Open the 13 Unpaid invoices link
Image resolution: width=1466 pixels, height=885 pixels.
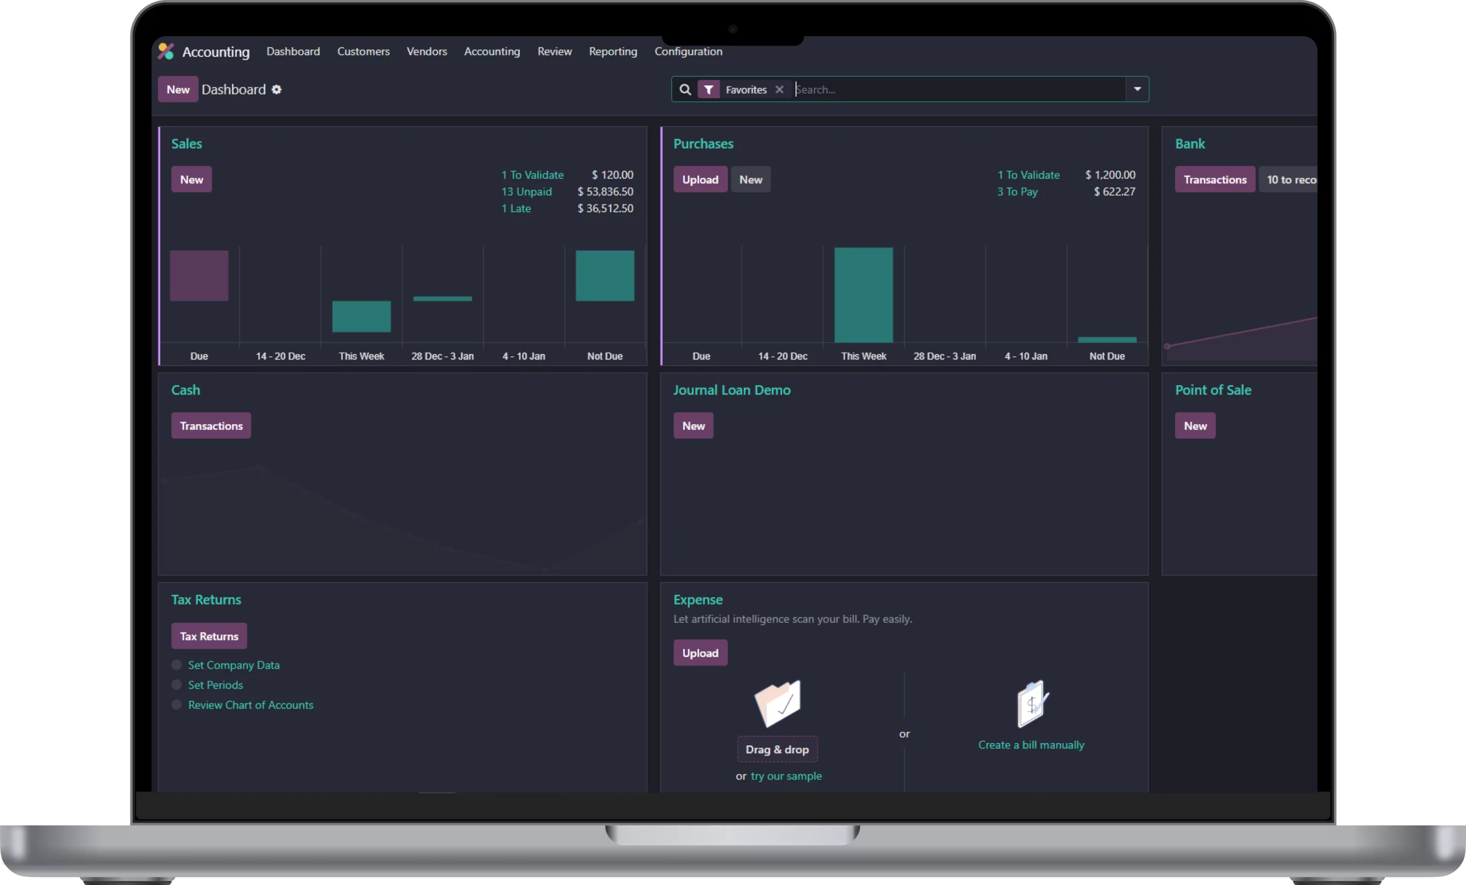click(x=526, y=192)
